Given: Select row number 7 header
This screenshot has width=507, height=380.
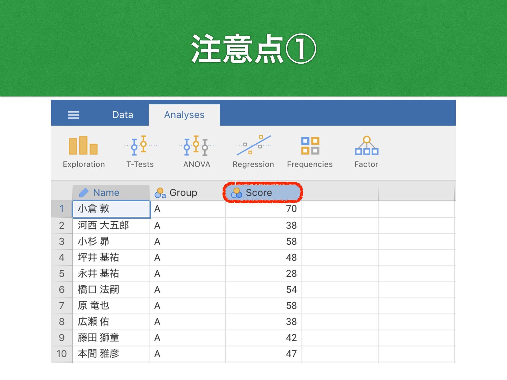Looking at the screenshot, I should click(62, 306).
